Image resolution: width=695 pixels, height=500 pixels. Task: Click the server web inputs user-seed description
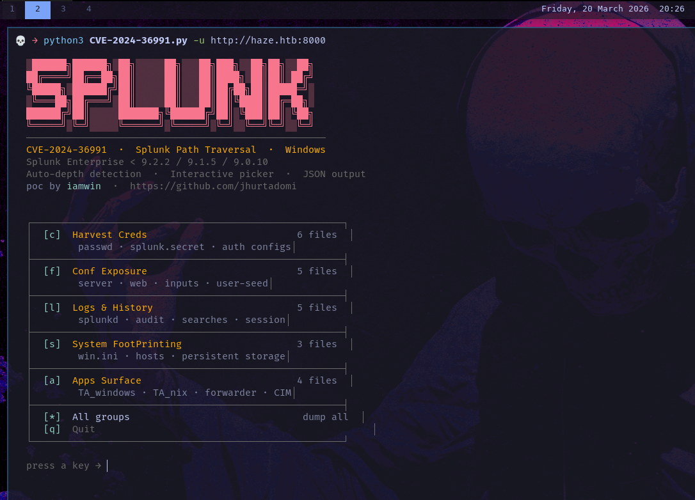click(x=173, y=283)
